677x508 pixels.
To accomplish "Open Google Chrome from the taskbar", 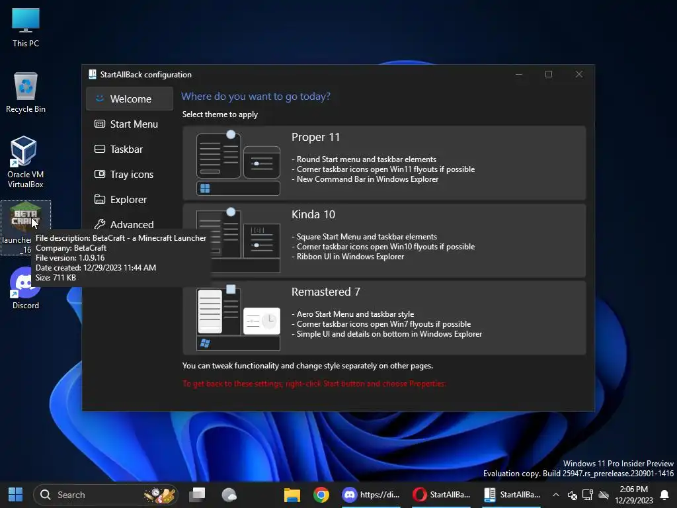I will (x=321, y=495).
